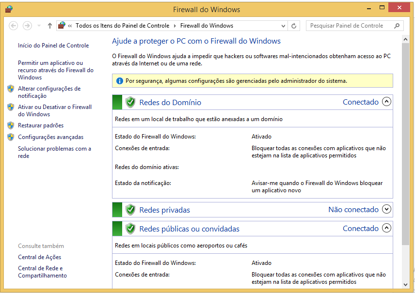Click the Pesquisar Painel de Controle search field
Screen dimensions: 415x293
tap(355, 26)
